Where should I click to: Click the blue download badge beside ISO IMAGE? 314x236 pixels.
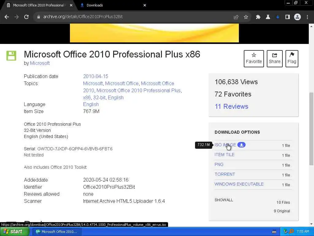tap(241, 145)
